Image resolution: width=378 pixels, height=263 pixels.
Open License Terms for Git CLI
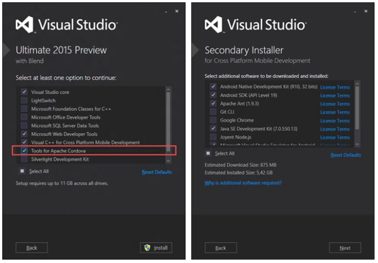pyautogui.click(x=335, y=112)
